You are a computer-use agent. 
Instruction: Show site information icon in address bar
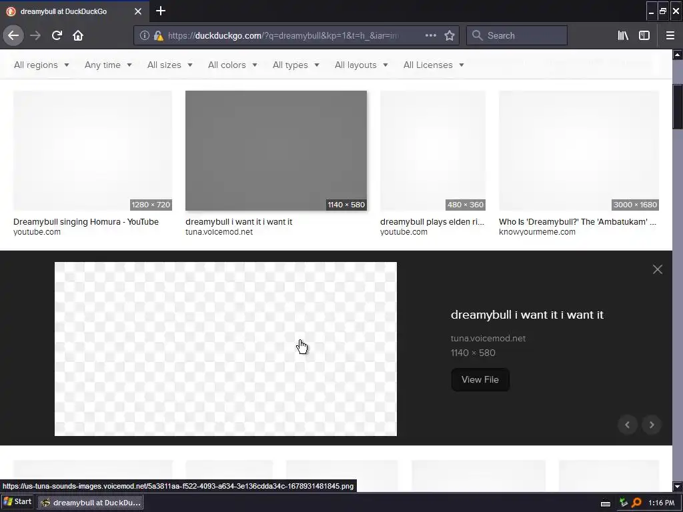[144, 36]
